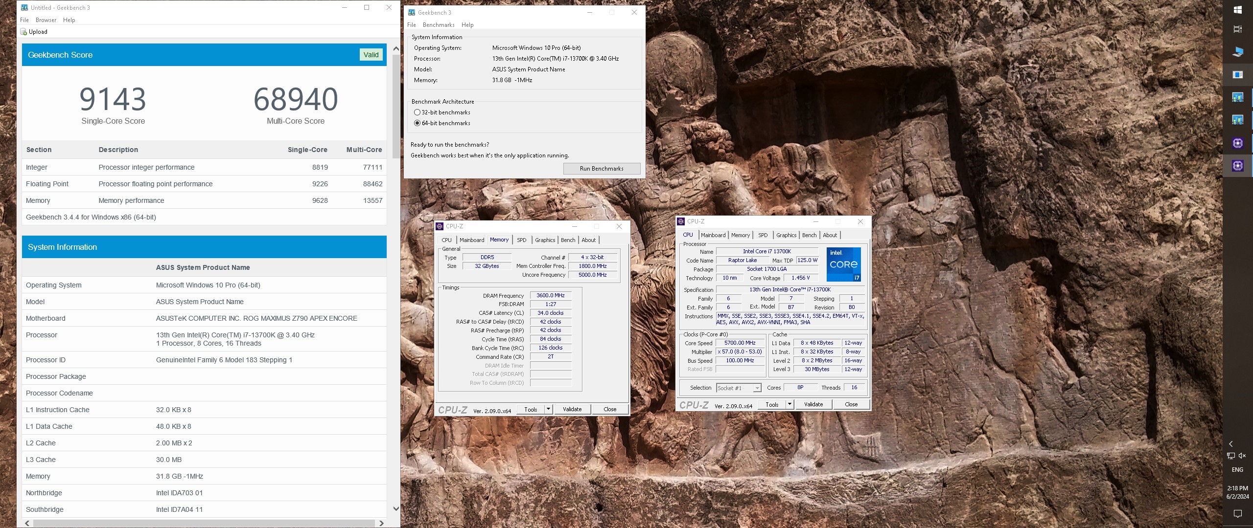Click the green Valid badge in Geekbench Score
This screenshot has width=1253, height=528.
[371, 55]
